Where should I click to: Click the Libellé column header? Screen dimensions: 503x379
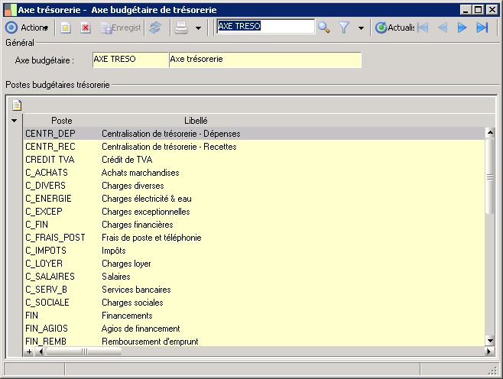point(196,121)
